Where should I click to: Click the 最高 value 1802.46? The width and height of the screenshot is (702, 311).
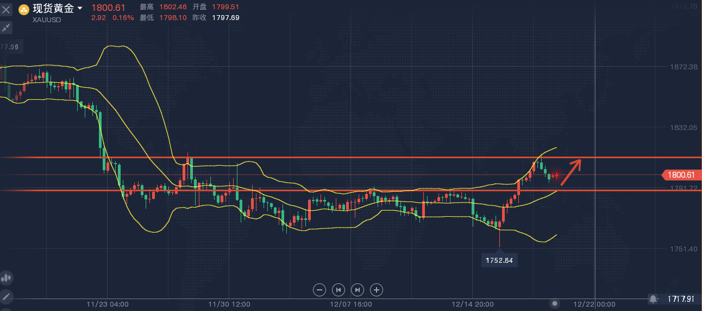(173, 7)
